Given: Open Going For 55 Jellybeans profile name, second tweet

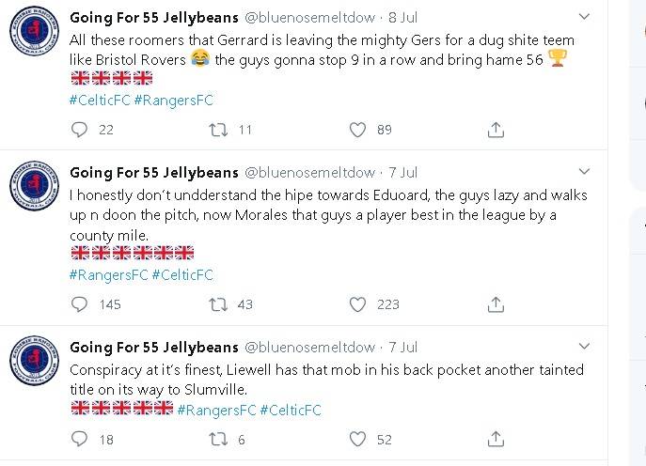Looking at the screenshot, I should [x=154, y=173].
